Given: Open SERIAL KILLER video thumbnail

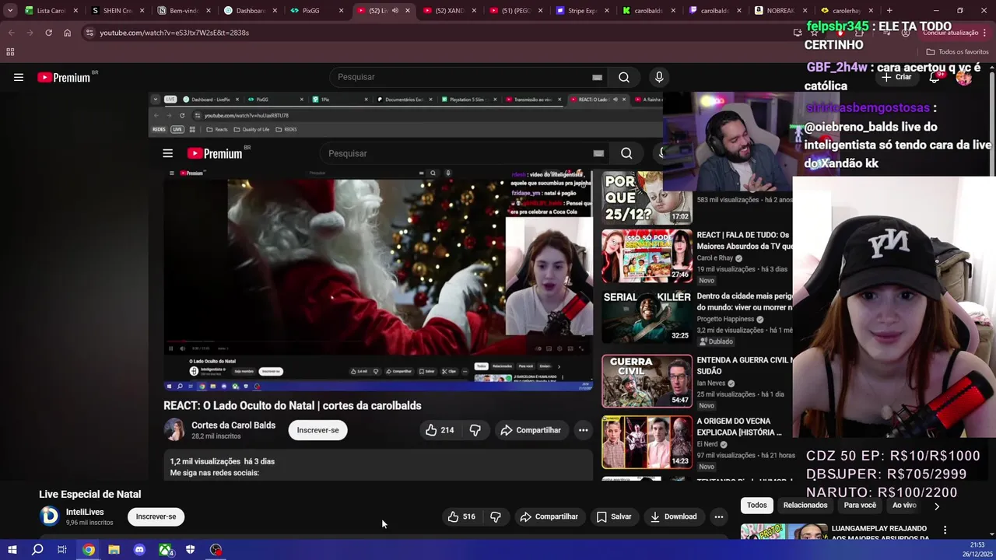Looking at the screenshot, I should pos(647,317).
